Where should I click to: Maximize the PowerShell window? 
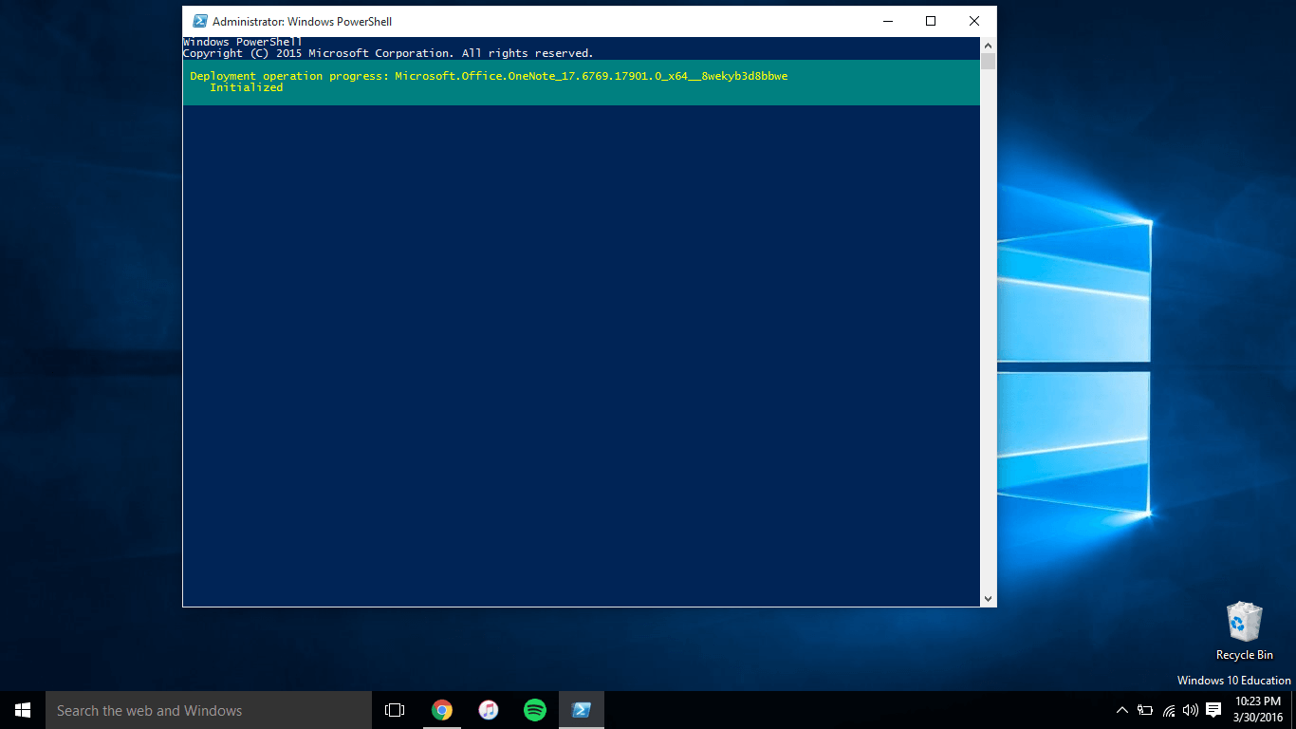[x=931, y=21]
